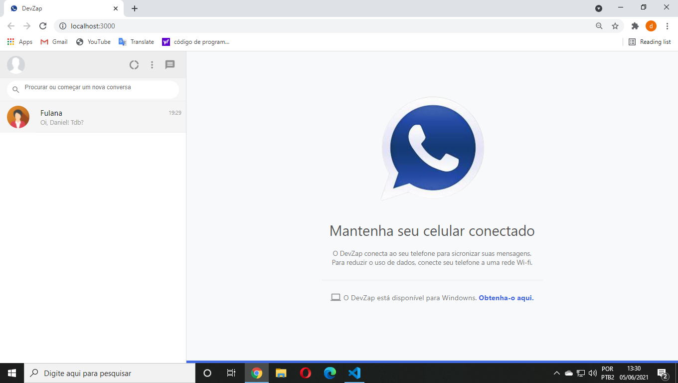Open Task View on the taskbar
This screenshot has height=383, width=678.
point(231,373)
